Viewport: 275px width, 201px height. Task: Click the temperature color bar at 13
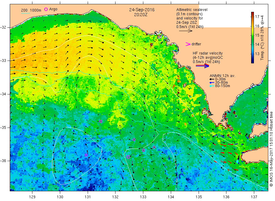253,54
